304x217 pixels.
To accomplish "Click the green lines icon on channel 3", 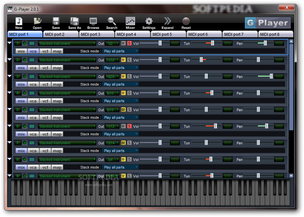I will pos(32,77).
